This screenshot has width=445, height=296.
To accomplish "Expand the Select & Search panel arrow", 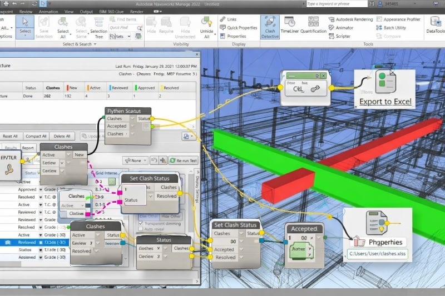I will pyautogui.click(x=95, y=44).
